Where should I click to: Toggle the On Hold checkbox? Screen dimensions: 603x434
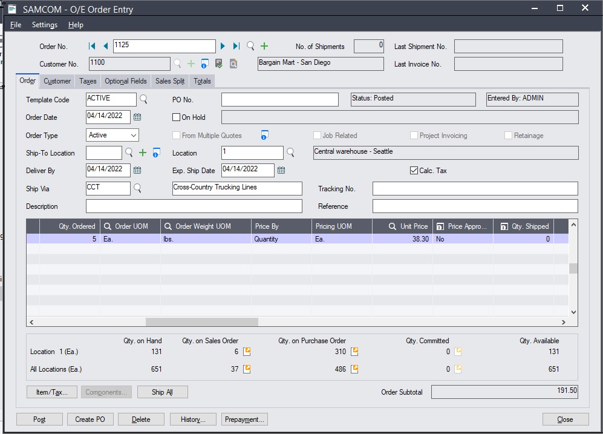tap(176, 117)
